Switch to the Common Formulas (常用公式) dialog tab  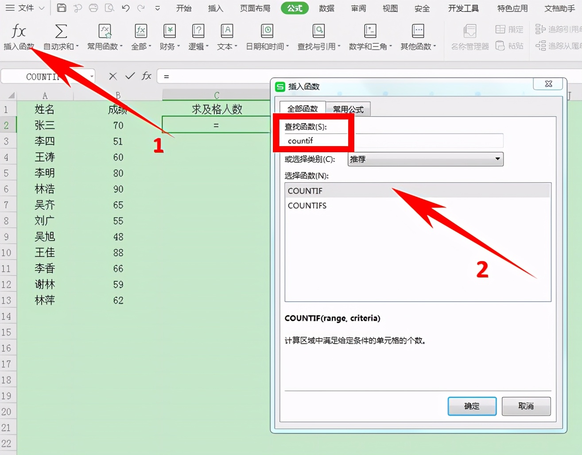pos(348,109)
